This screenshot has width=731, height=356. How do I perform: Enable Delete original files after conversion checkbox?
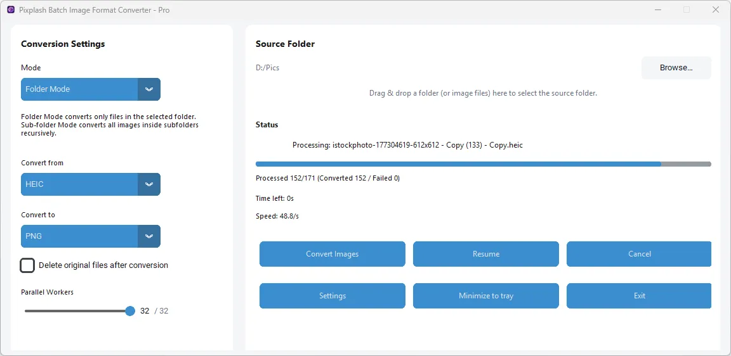(x=27, y=265)
